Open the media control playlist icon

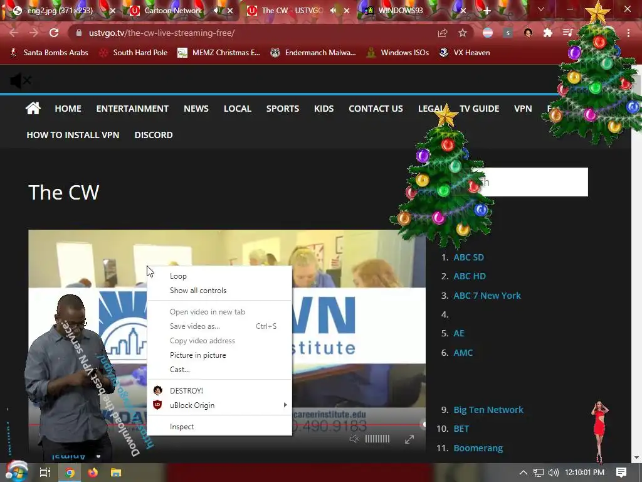tap(567, 33)
